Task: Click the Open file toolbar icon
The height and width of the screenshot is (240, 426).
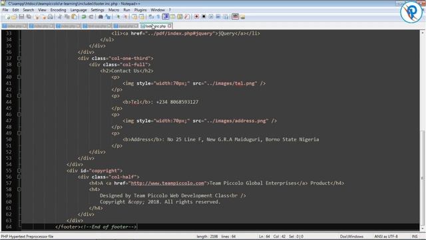Action: click(14, 17)
